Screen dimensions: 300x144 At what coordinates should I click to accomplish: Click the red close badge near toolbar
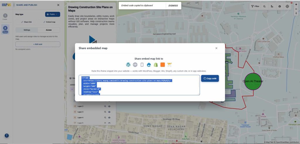[292, 3]
